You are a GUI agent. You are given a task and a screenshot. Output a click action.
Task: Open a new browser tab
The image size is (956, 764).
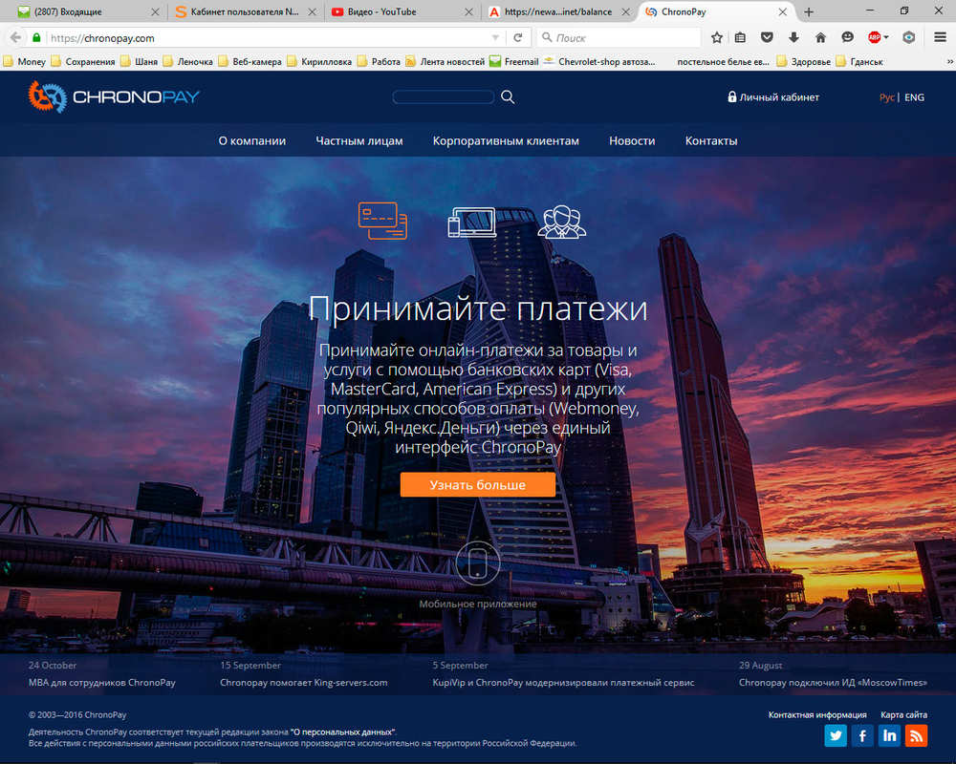coord(809,11)
